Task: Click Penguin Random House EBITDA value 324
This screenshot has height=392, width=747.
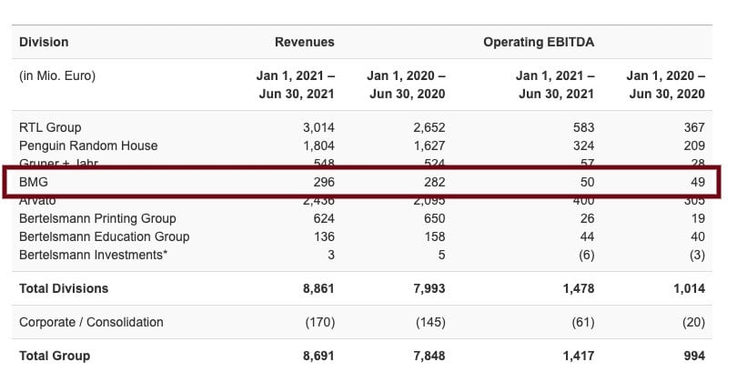Action: pos(583,146)
